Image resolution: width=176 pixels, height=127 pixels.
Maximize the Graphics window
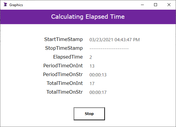click(x=156, y=5)
